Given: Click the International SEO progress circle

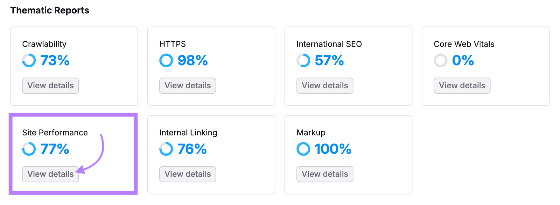Looking at the screenshot, I should [303, 60].
